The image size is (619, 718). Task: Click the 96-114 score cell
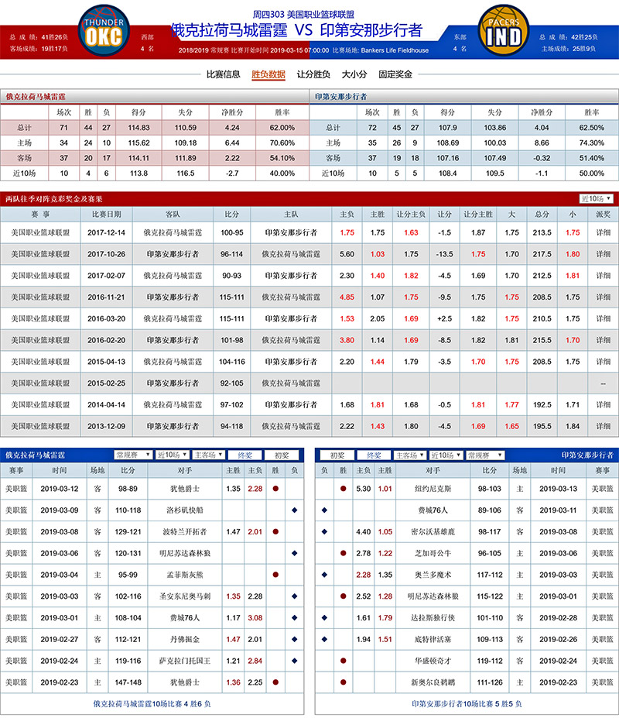[x=232, y=254]
